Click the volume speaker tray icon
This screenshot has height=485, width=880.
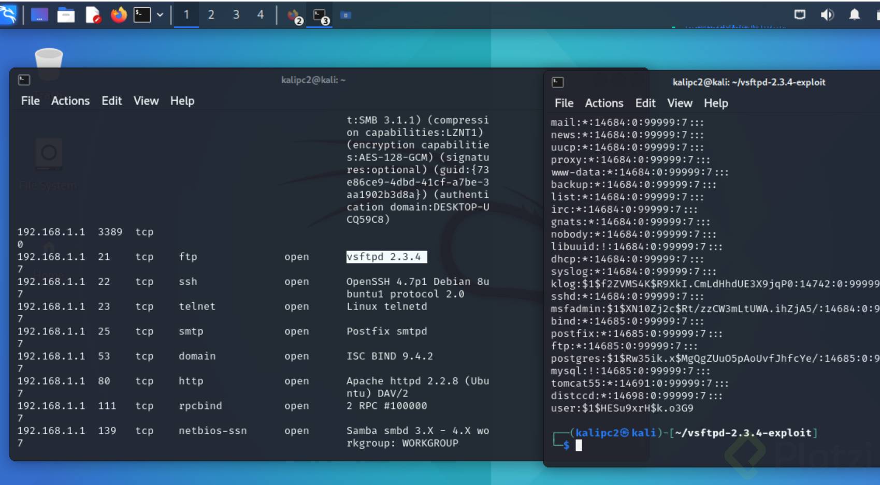pyautogui.click(x=827, y=14)
